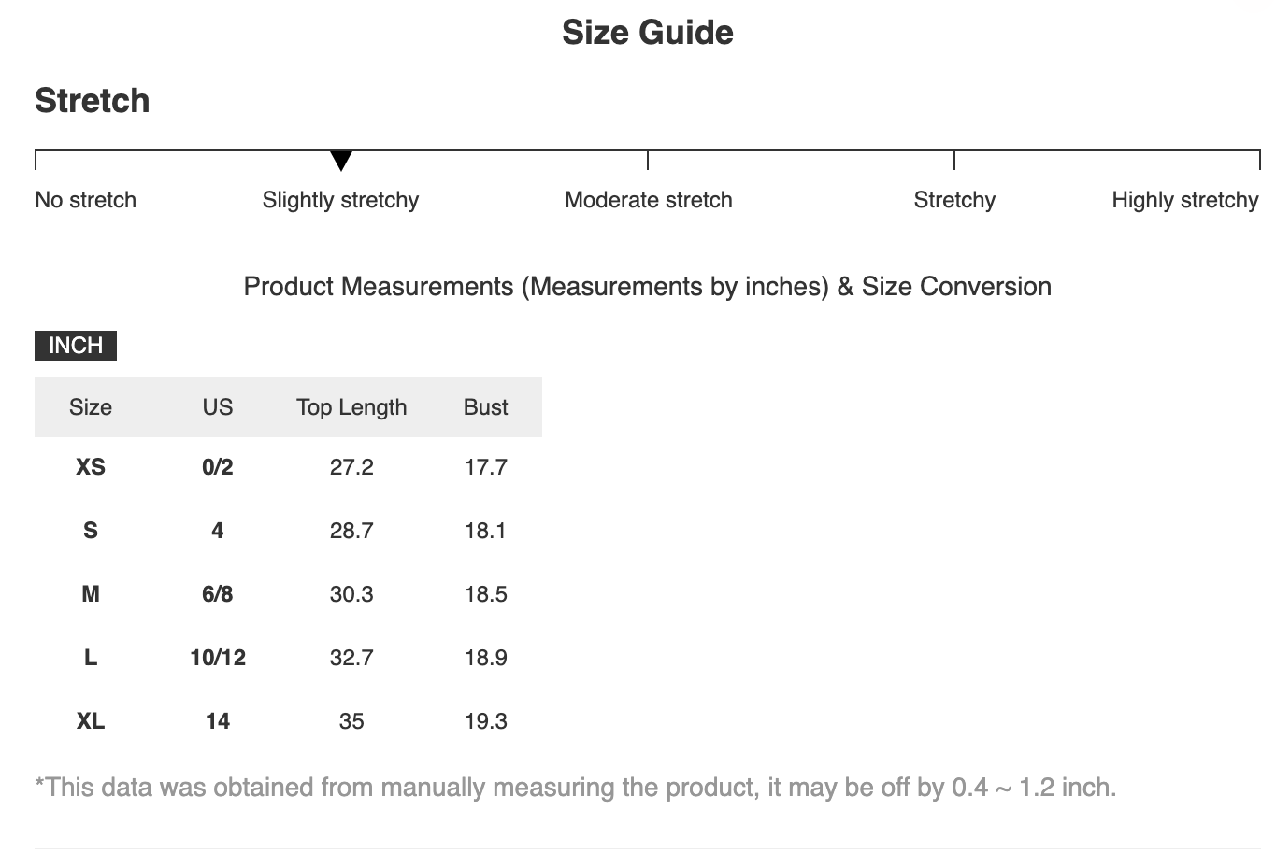Click the black triangle stretch marker
This screenshot has width=1276, height=867.
[x=341, y=161]
